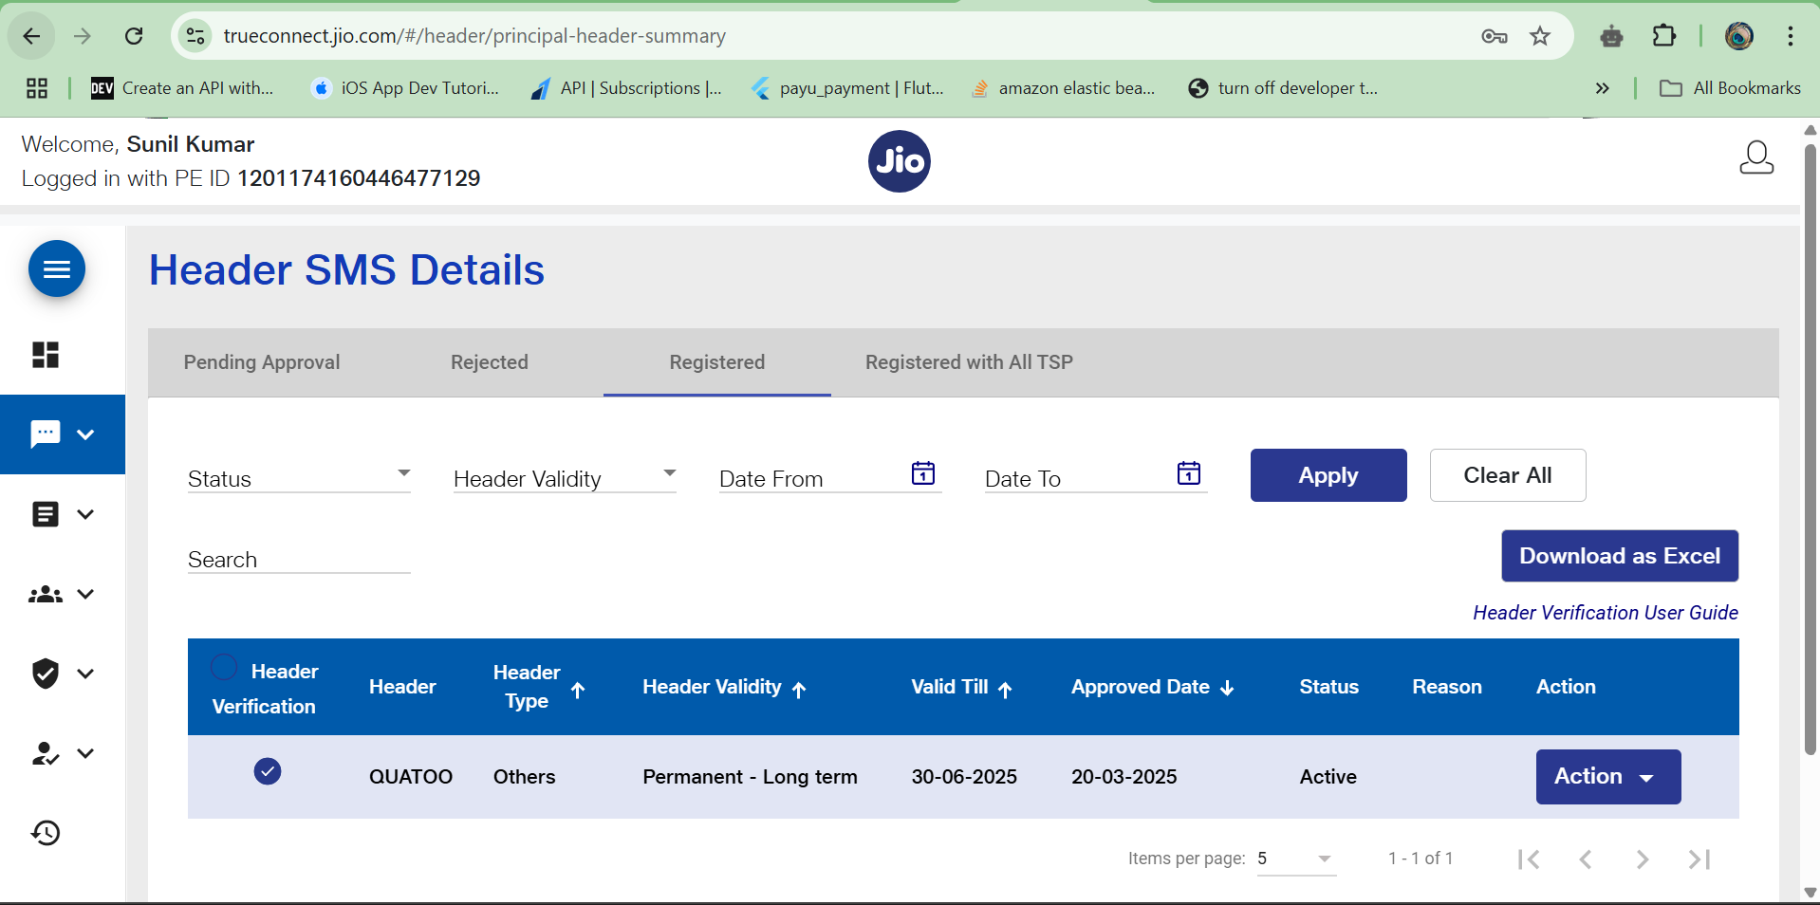Switch to the Registered with All TSP tab
This screenshot has height=905, width=1820.
(x=969, y=362)
